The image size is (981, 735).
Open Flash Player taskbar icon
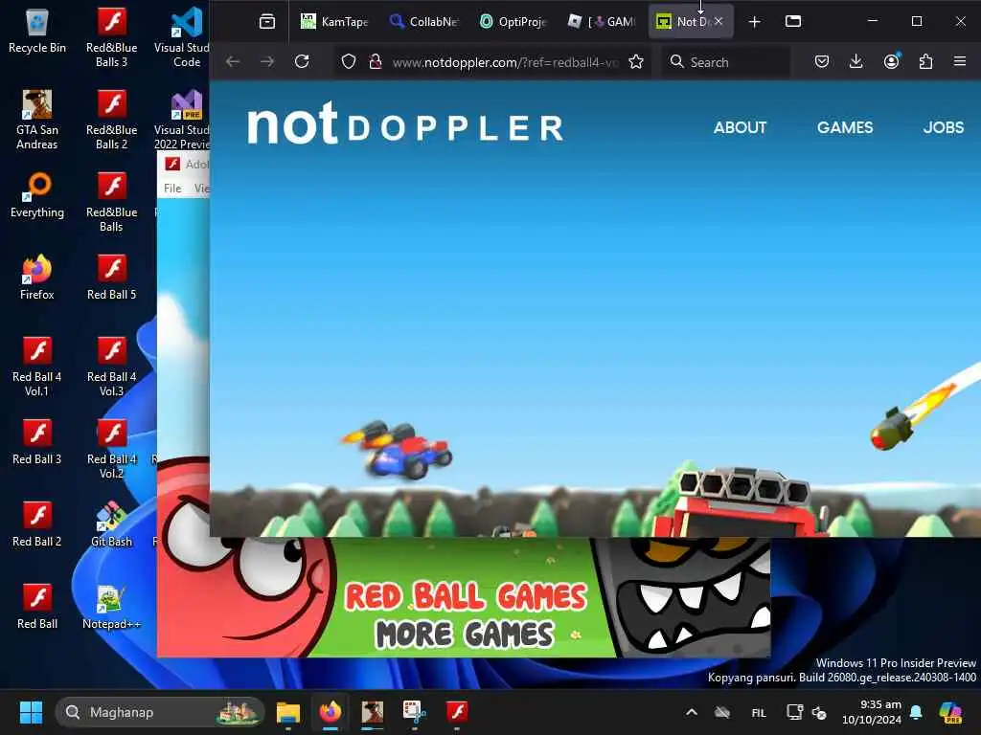[457, 712]
